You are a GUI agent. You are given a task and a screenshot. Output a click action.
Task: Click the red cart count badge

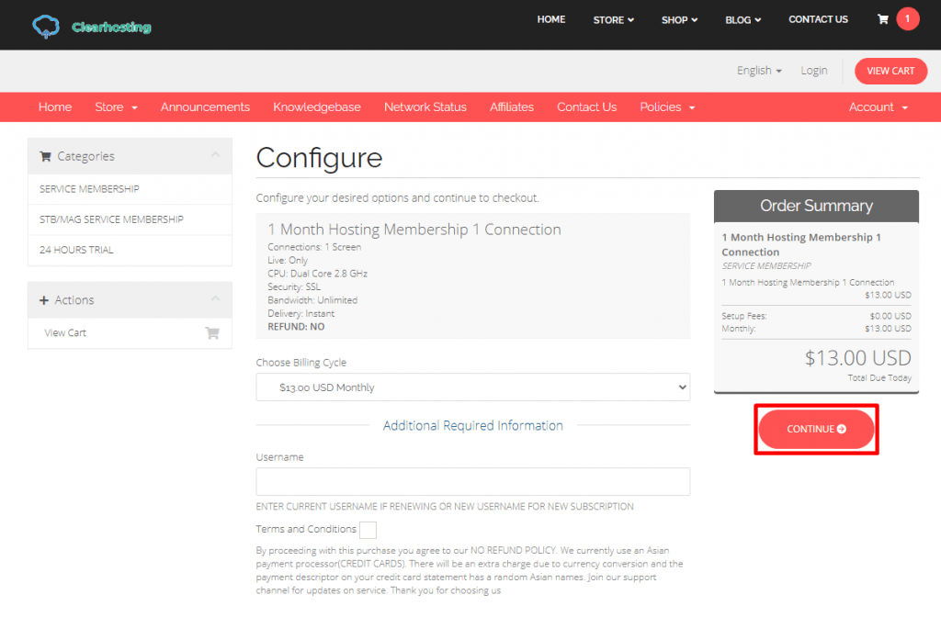907,18
